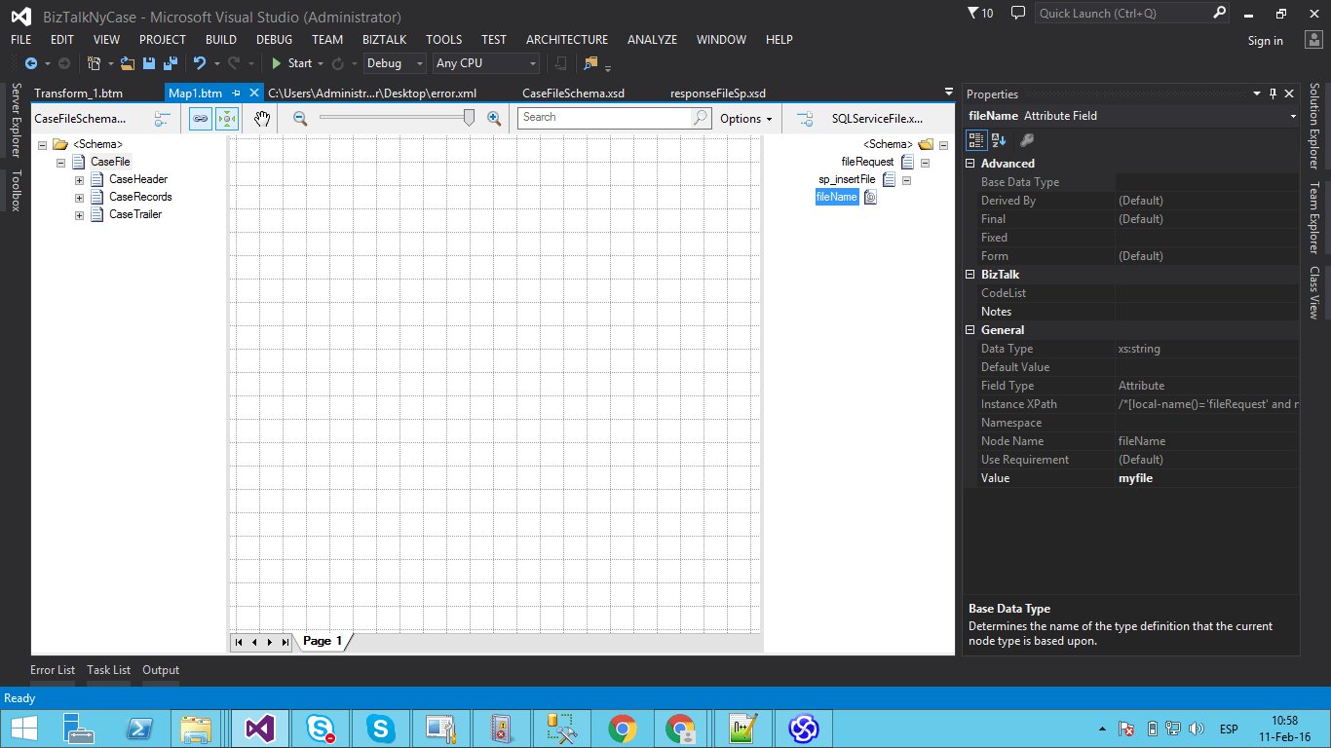Click the Start debugging button

coord(291,63)
